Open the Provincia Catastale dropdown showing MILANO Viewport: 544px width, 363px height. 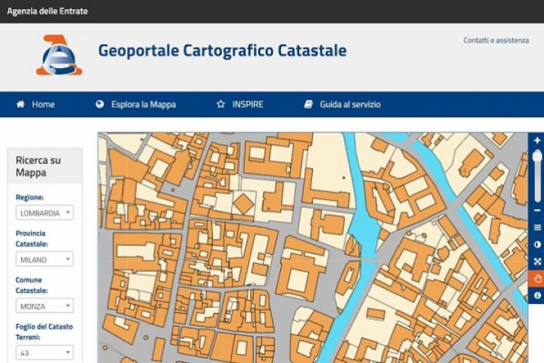coord(45,259)
